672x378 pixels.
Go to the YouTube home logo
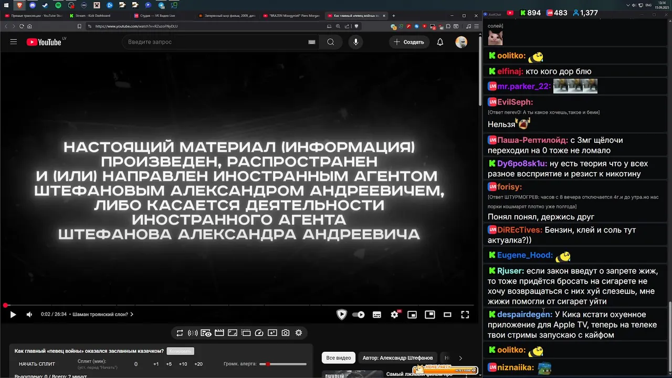pyautogui.click(x=44, y=42)
